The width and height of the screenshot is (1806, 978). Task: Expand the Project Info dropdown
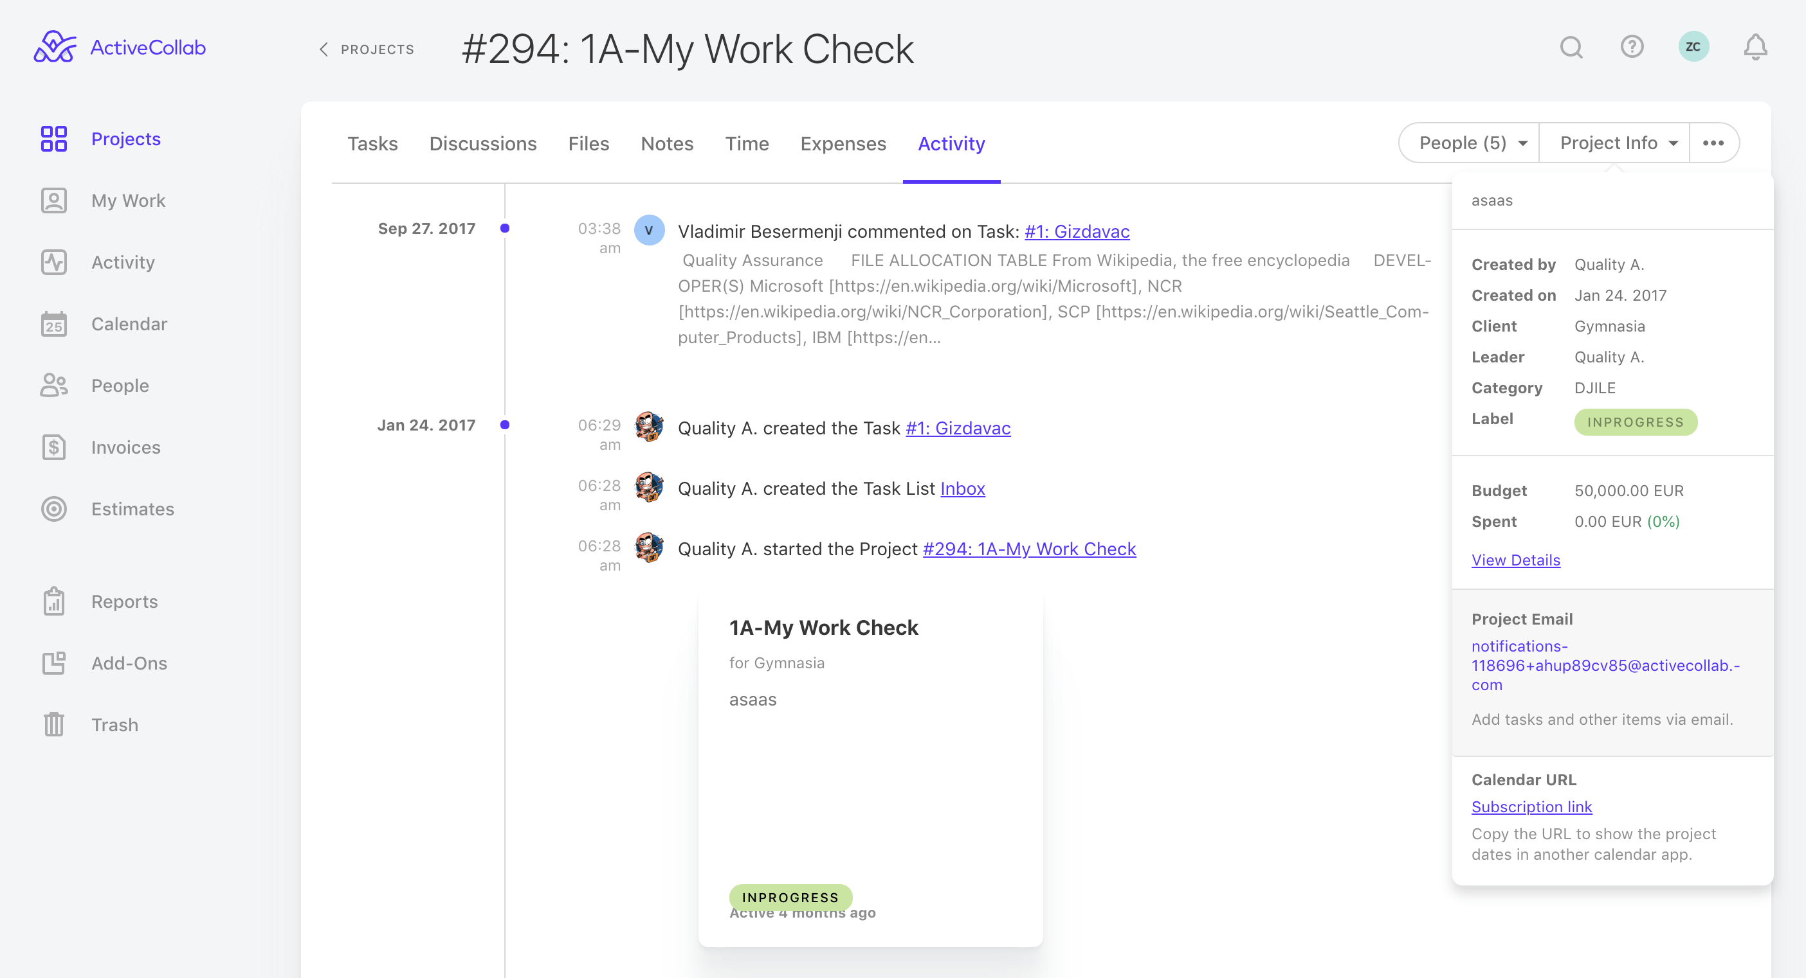(x=1613, y=142)
